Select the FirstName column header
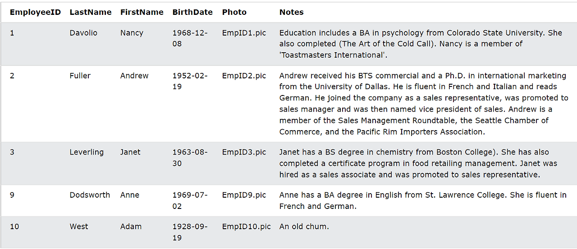Image resolution: width=577 pixels, height=249 pixels. [x=142, y=12]
